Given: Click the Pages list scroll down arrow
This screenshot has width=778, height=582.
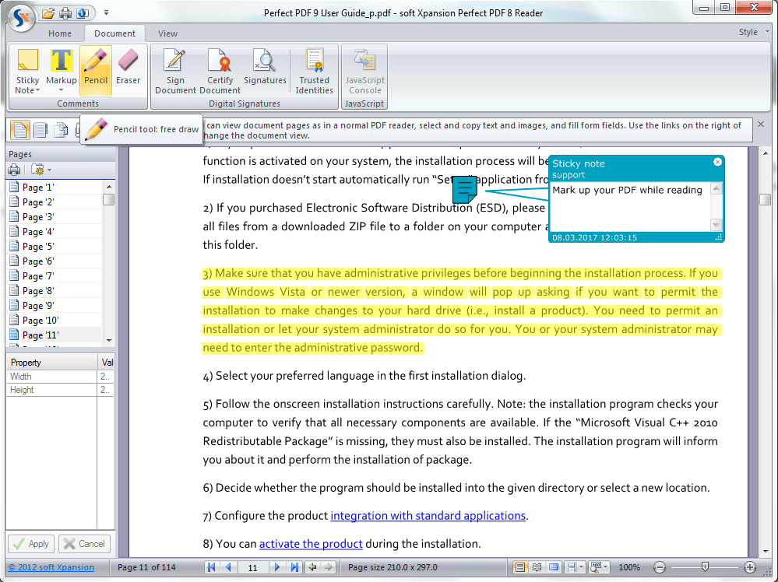Looking at the screenshot, I should point(109,341).
